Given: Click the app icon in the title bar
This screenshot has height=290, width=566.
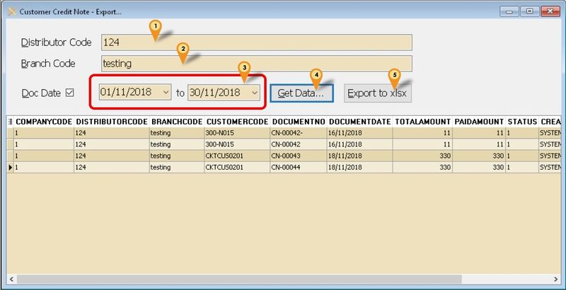Looking at the screenshot, I should pos(10,11).
